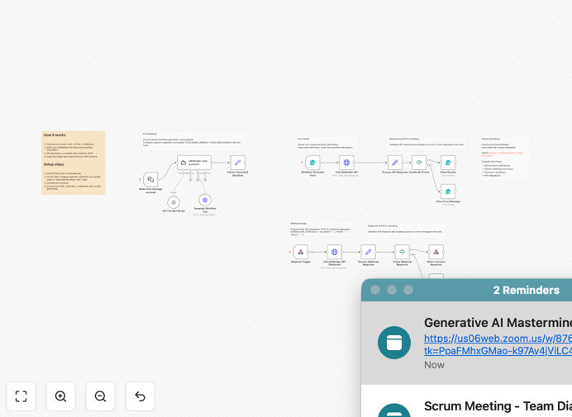Select the Workflow Generator Form trigger node
Screen dimensions: 572x417
point(312,163)
